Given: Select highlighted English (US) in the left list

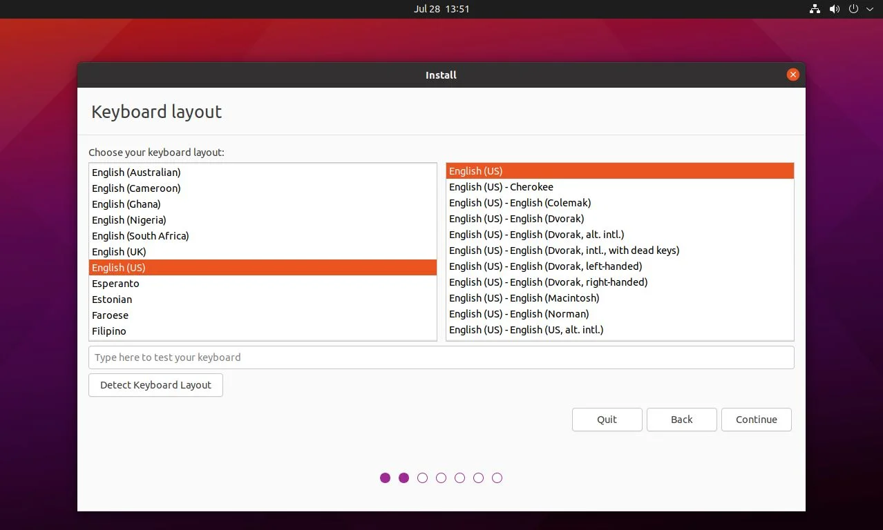Looking at the screenshot, I should coord(263,268).
